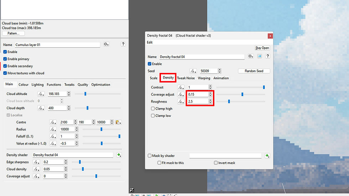
Task: Open animation button for Cloud density
Action: pos(36,169)
